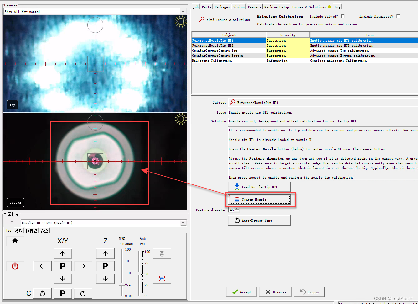Click the red camera-target position icon button
The height and width of the screenshot is (304, 418).
(x=162, y=279)
